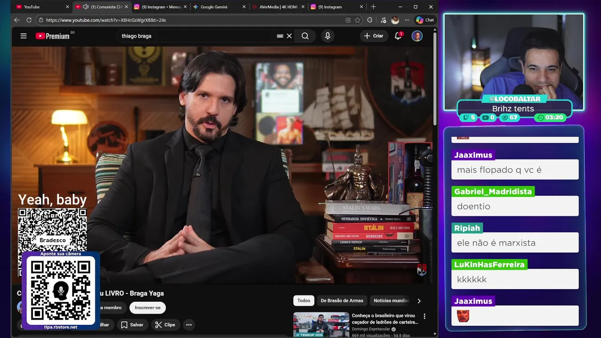Focus the YouTube search field
Screen dimensions: 601x338
pyautogui.click(x=197, y=36)
